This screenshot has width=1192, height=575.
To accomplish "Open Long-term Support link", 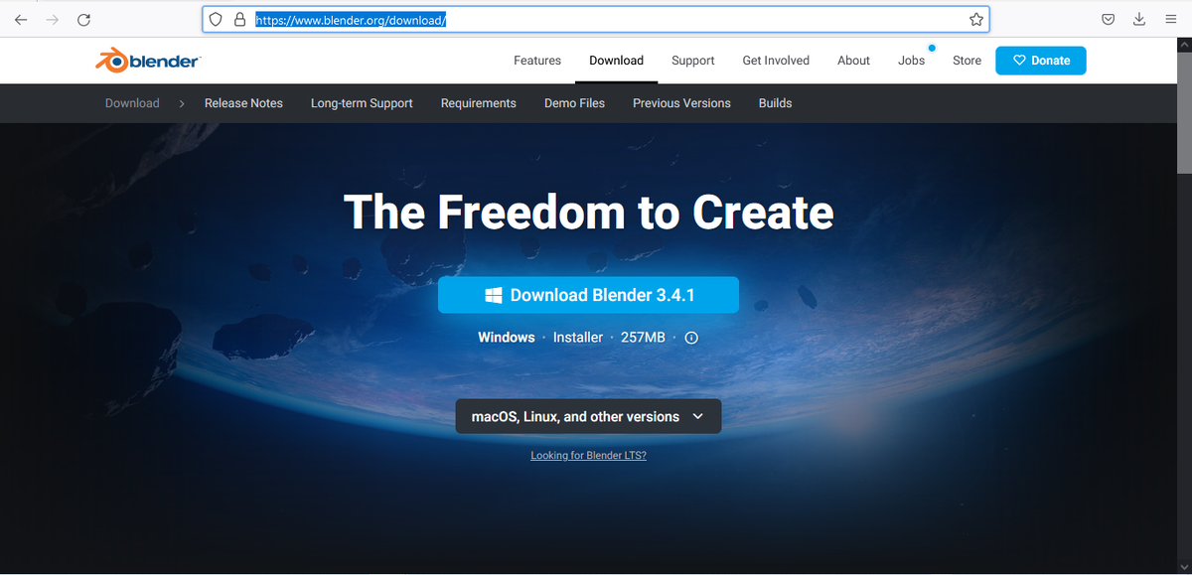I will [362, 103].
